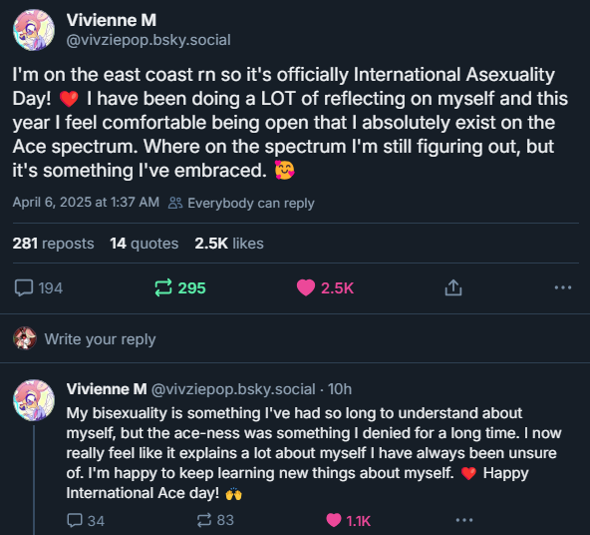Toggle the heart like showing 1.1K
The height and width of the screenshot is (535, 590).
(349, 521)
